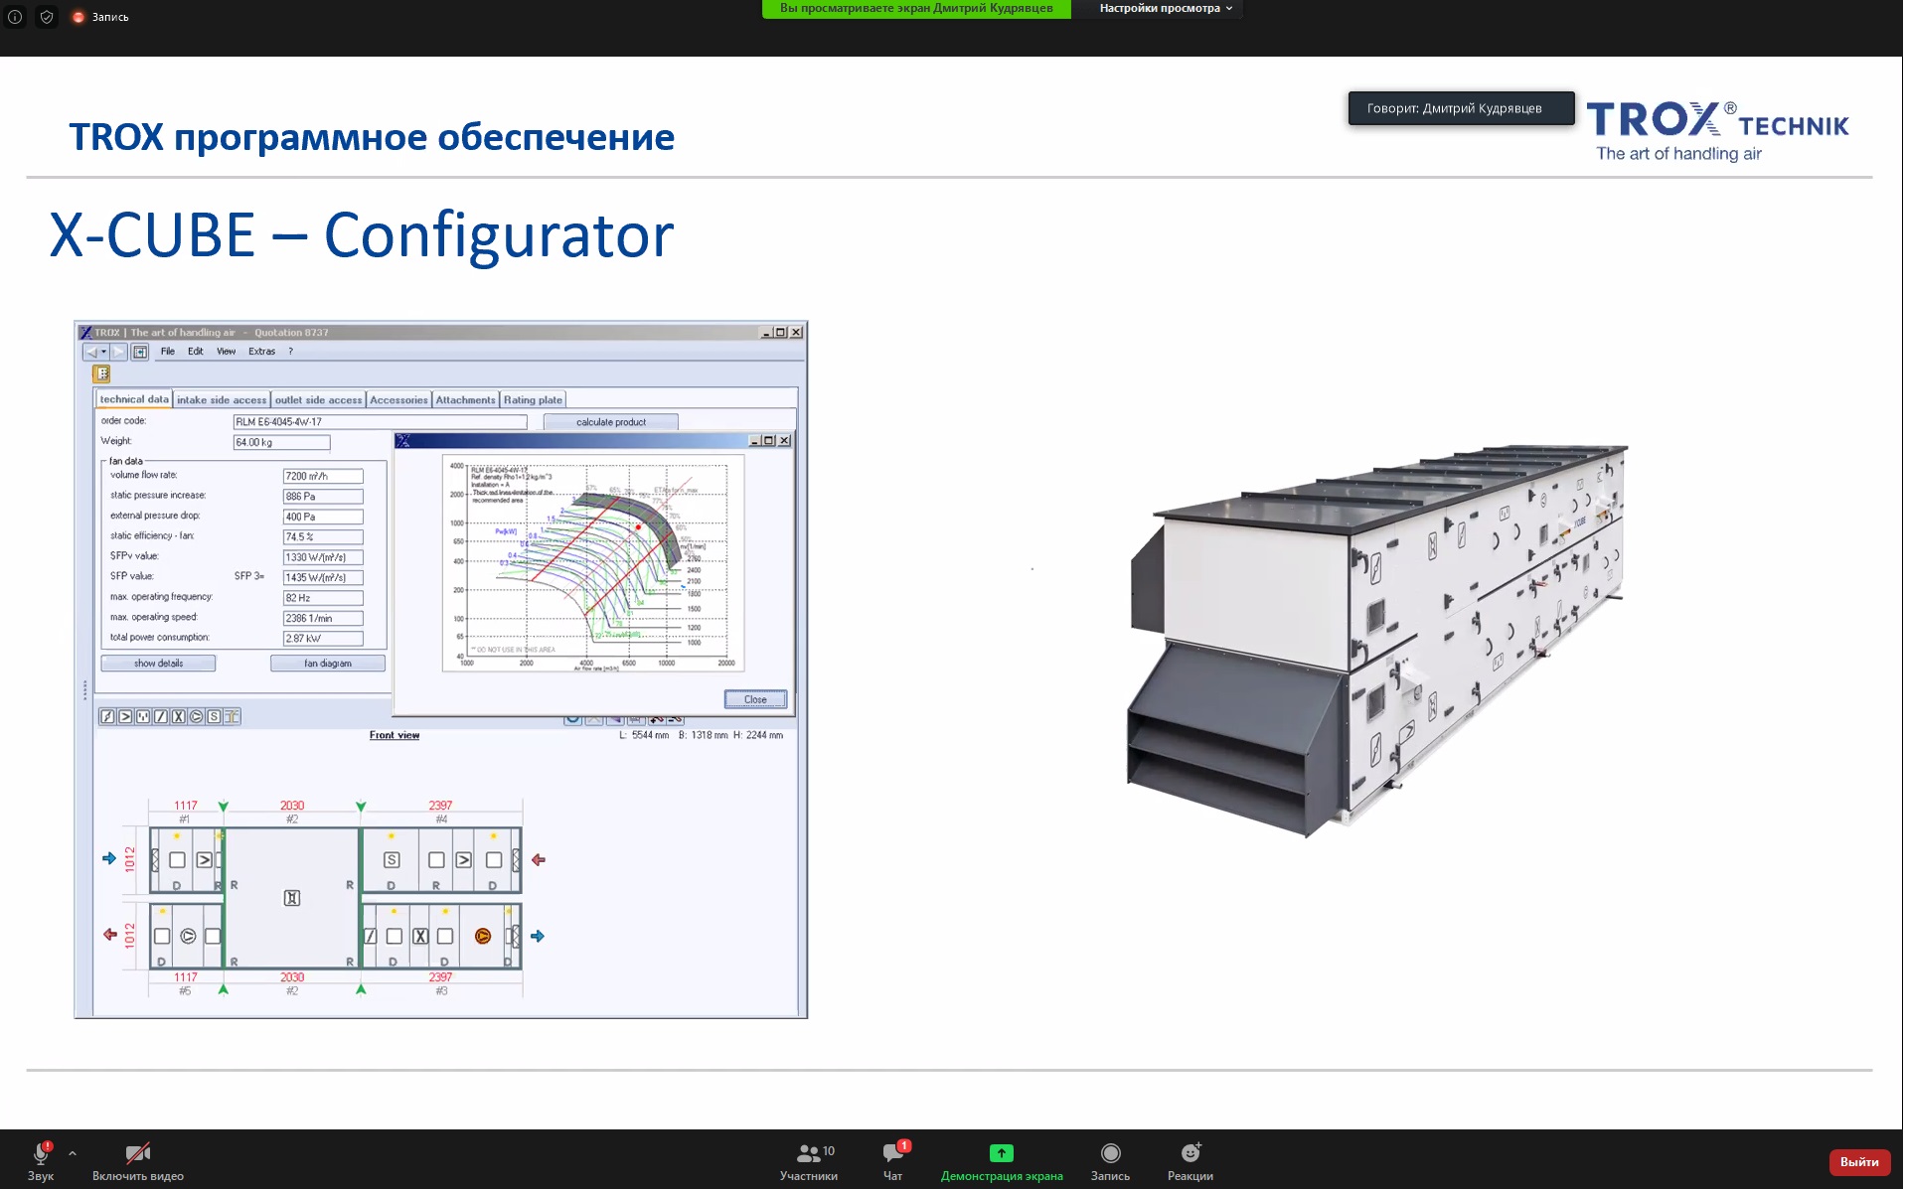Switch to intake side access tab
This screenshot has width=1905, height=1189.
click(x=222, y=400)
